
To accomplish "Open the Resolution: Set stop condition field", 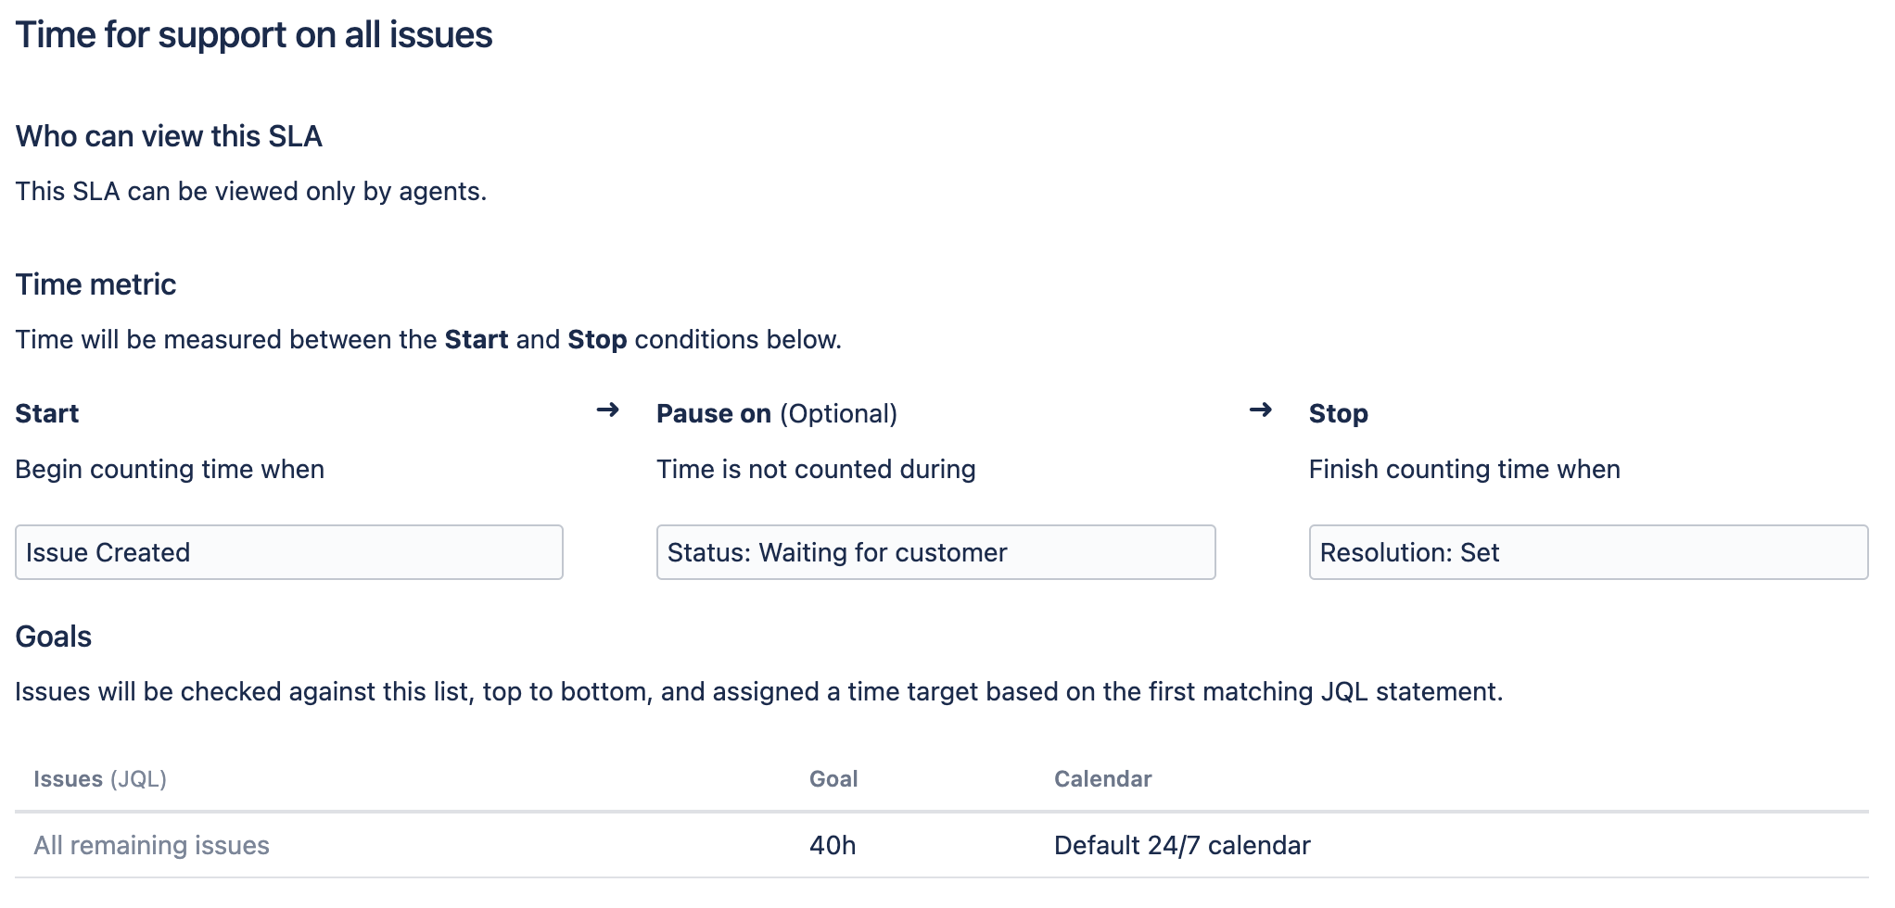I will (1587, 552).
